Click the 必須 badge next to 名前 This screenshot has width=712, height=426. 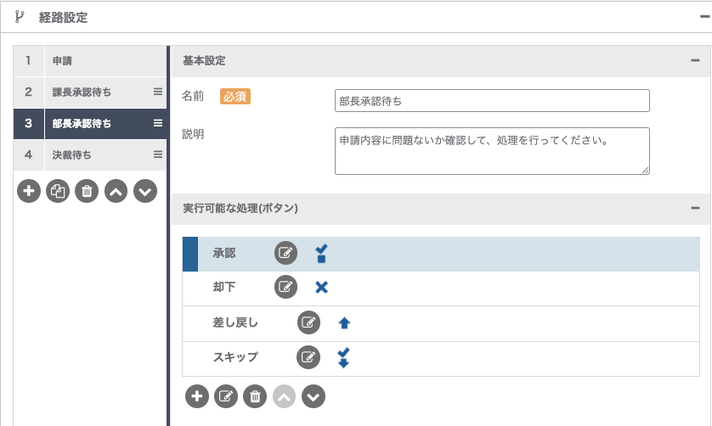click(x=235, y=97)
